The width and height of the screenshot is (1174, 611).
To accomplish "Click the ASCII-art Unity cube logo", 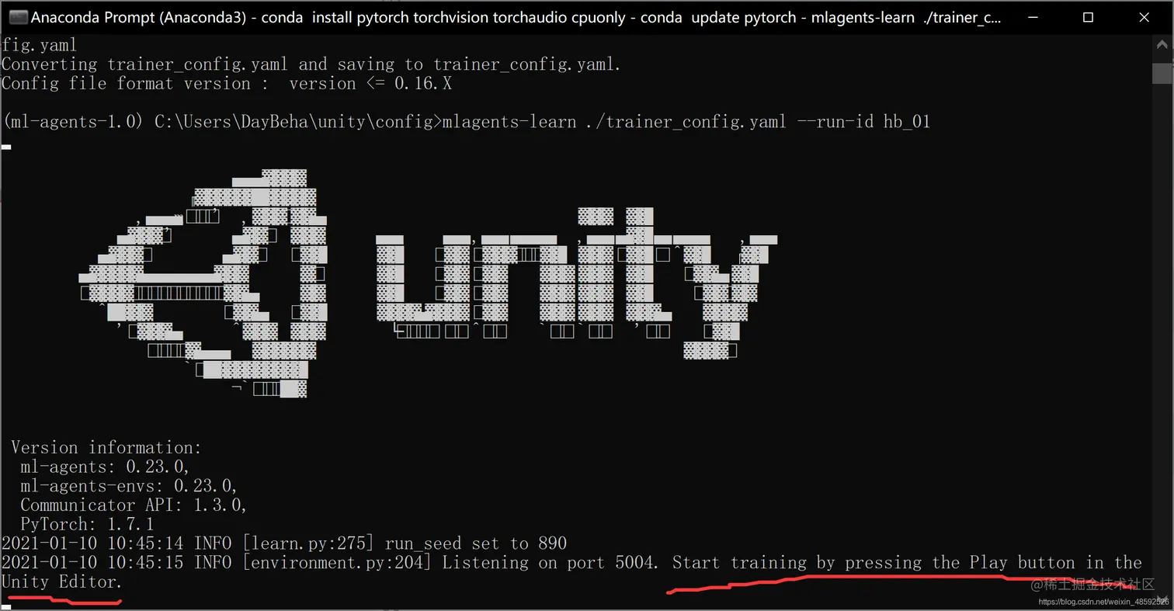I will point(203,283).
